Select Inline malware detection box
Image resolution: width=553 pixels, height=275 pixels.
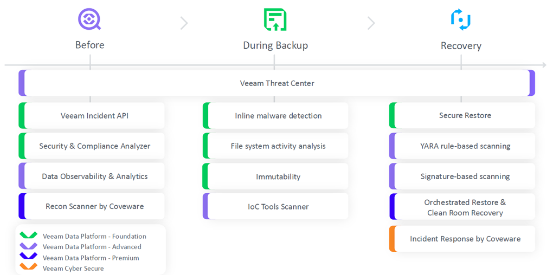(276, 115)
